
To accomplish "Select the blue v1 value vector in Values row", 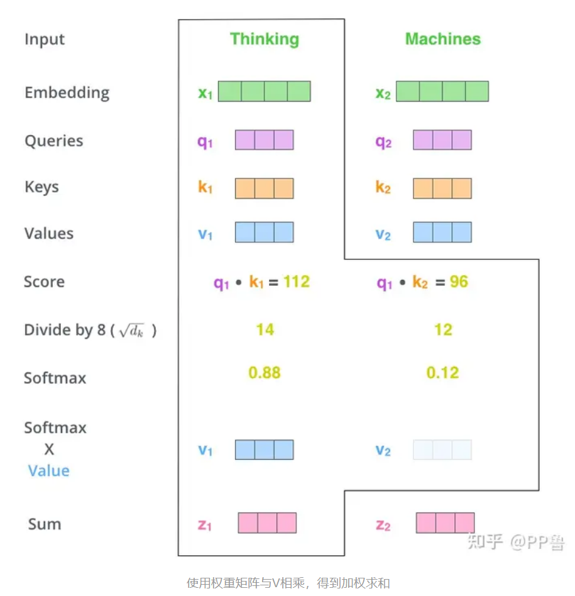I will click(265, 232).
